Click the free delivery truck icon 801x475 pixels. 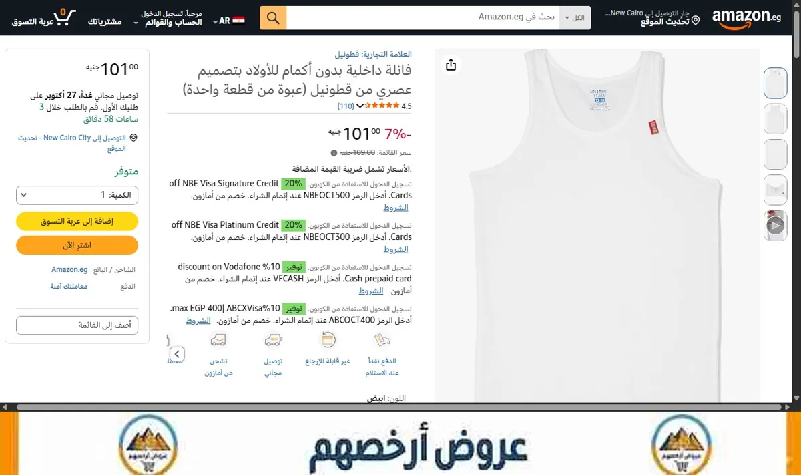click(272, 341)
